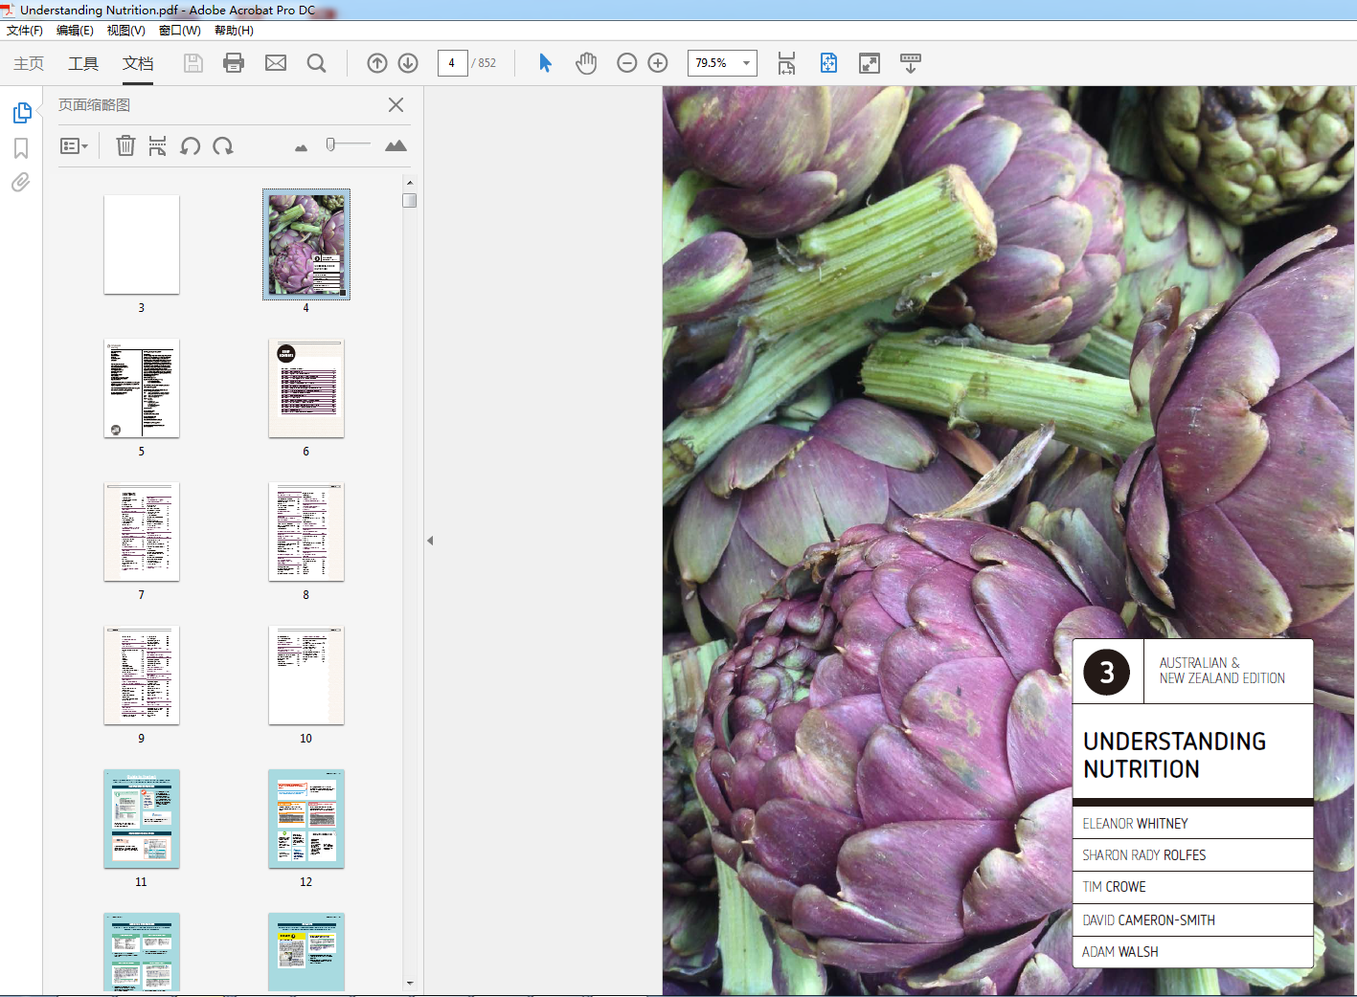The width and height of the screenshot is (1357, 997).
Task: Select the page 6 thumbnail
Action: point(306,388)
